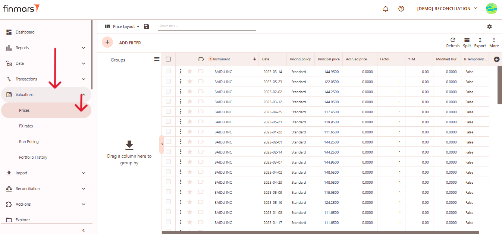Screen dimensions: 502x234
Task: Click the Date column header
Action: pos(273,59)
